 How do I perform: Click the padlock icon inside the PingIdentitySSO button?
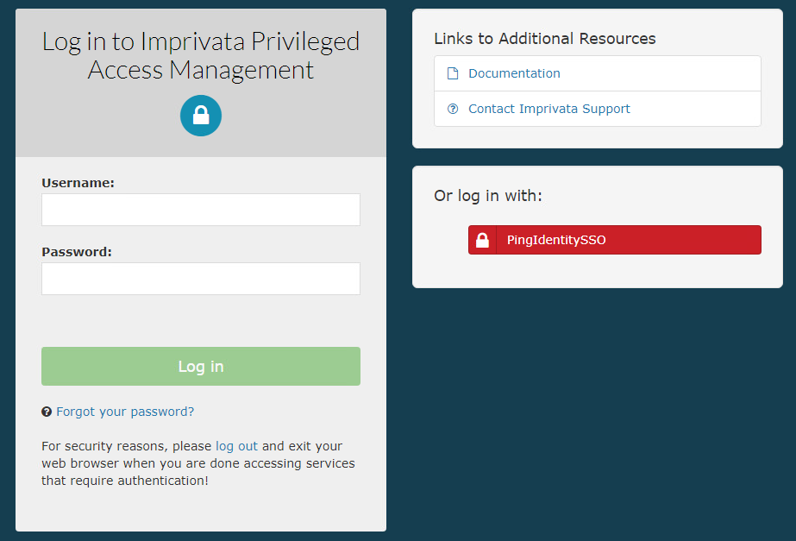481,240
